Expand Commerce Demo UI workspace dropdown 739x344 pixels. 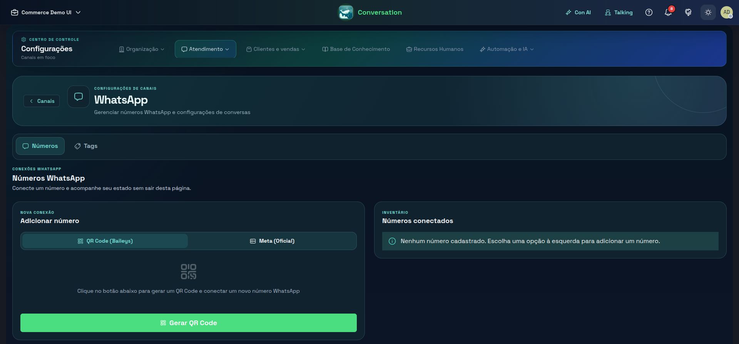[46, 12]
